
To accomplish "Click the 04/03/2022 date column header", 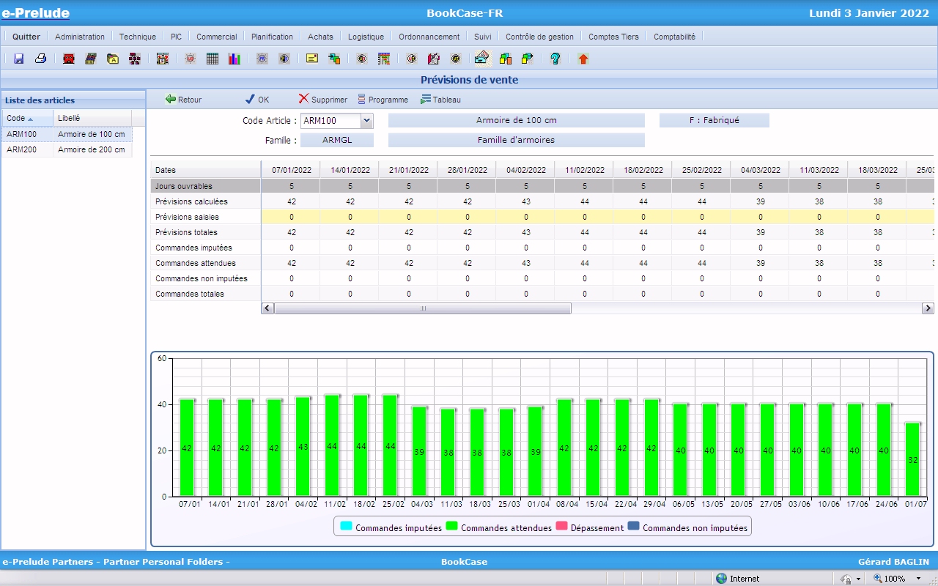I will tap(761, 170).
